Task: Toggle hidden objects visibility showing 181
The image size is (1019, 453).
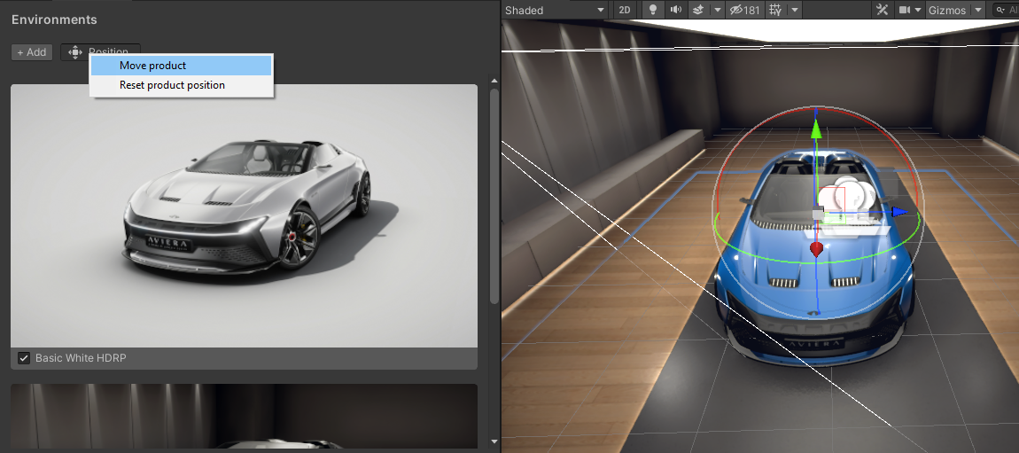Action: [x=744, y=10]
